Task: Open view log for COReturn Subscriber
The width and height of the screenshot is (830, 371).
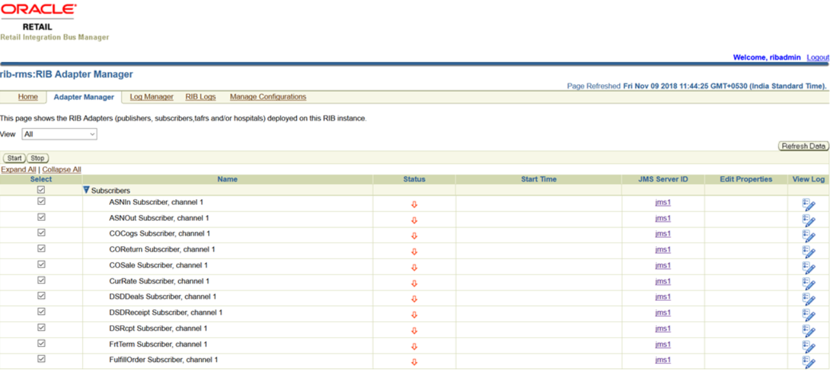Action: tap(809, 252)
